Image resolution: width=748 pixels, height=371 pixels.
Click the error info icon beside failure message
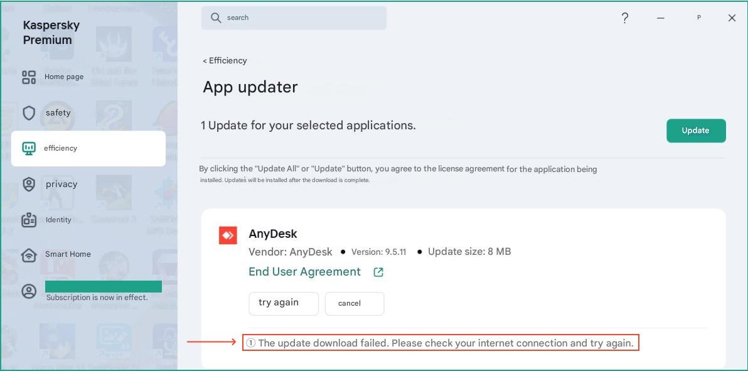251,343
